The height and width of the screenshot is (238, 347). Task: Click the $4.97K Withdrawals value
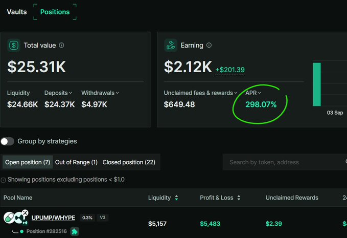[94, 104]
